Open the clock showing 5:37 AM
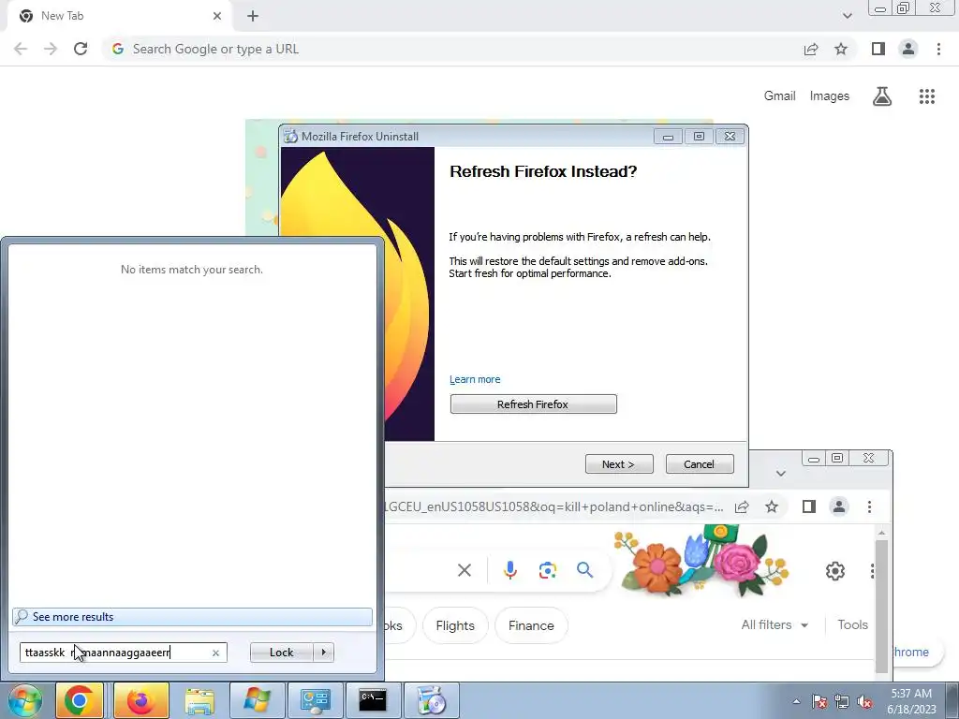959x719 pixels. (911, 701)
